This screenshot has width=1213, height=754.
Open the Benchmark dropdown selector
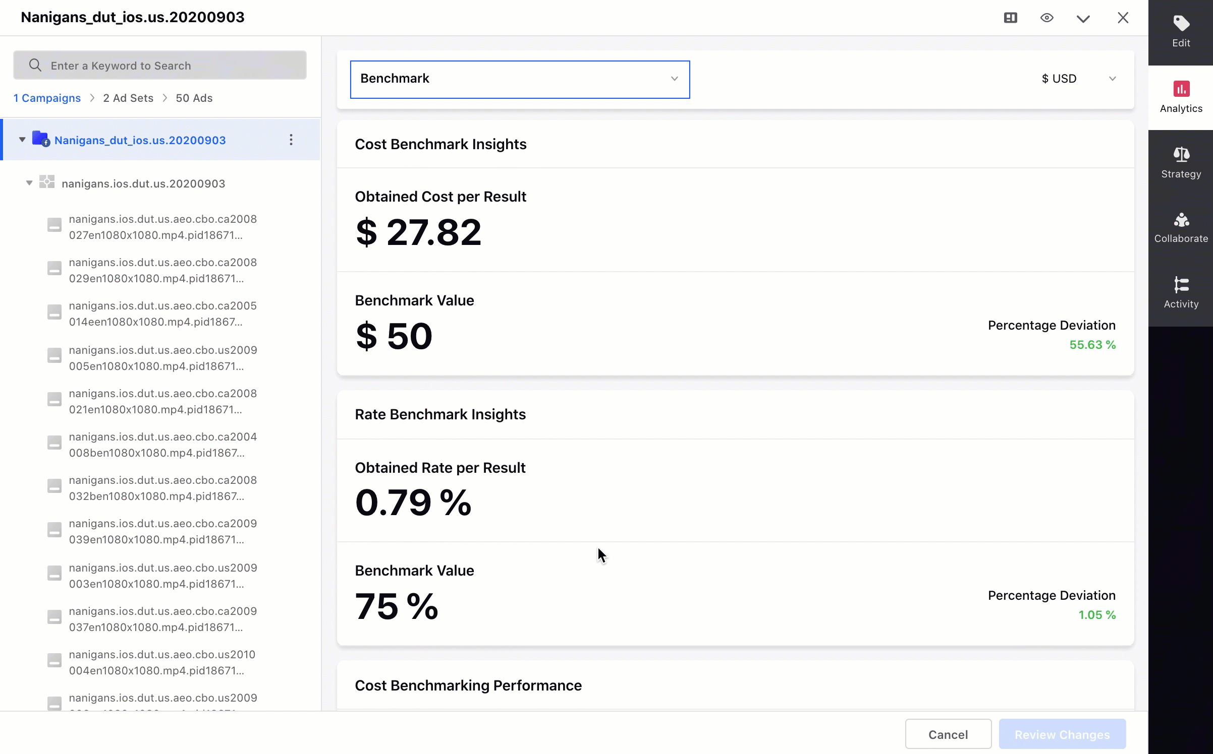pyautogui.click(x=519, y=79)
